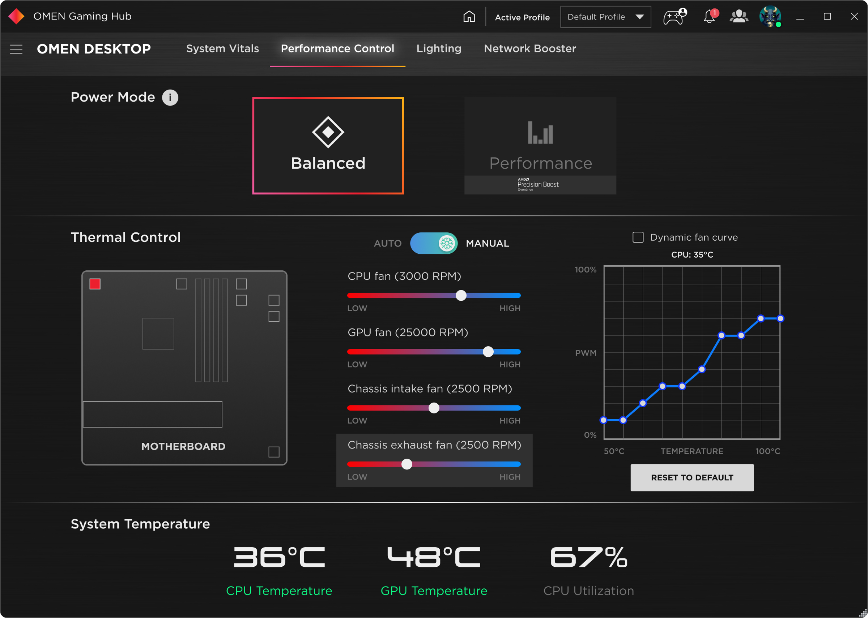The height and width of the screenshot is (618, 868).
Task: Click the GPU fan speed slider handle
Action: (489, 352)
